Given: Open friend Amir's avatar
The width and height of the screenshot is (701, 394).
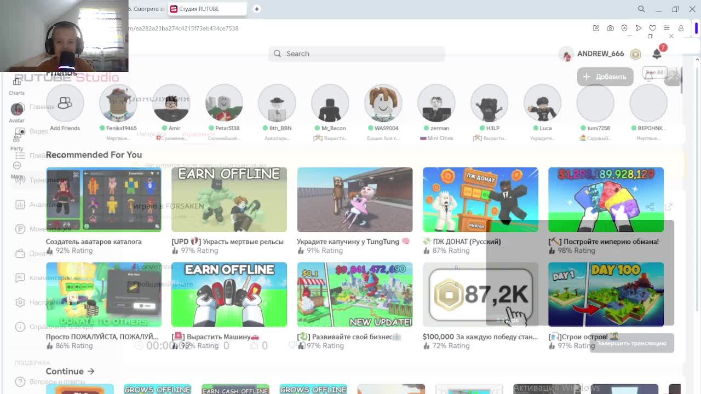Looking at the screenshot, I should click(x=171, y=103).
